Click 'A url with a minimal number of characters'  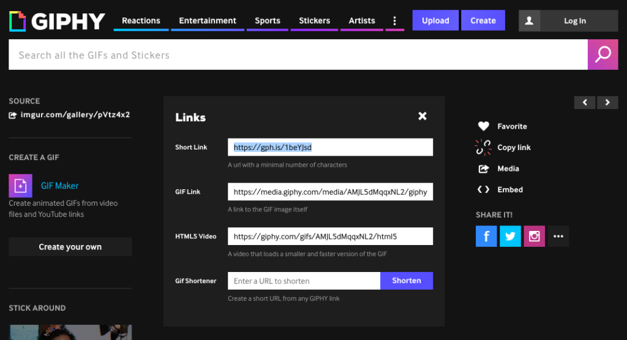[288, 165]
